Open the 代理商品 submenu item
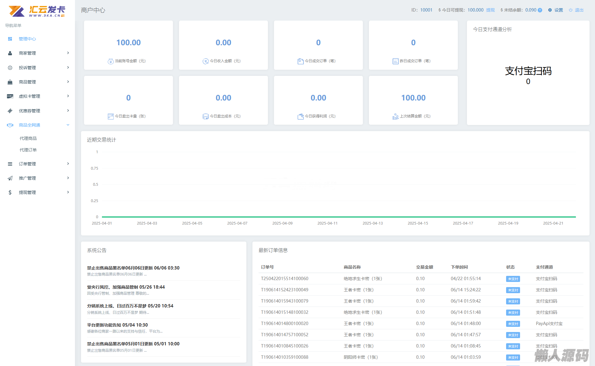 click(x=28, y=138)
